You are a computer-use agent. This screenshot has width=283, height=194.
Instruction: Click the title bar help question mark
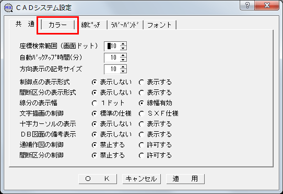click(247, 5)
